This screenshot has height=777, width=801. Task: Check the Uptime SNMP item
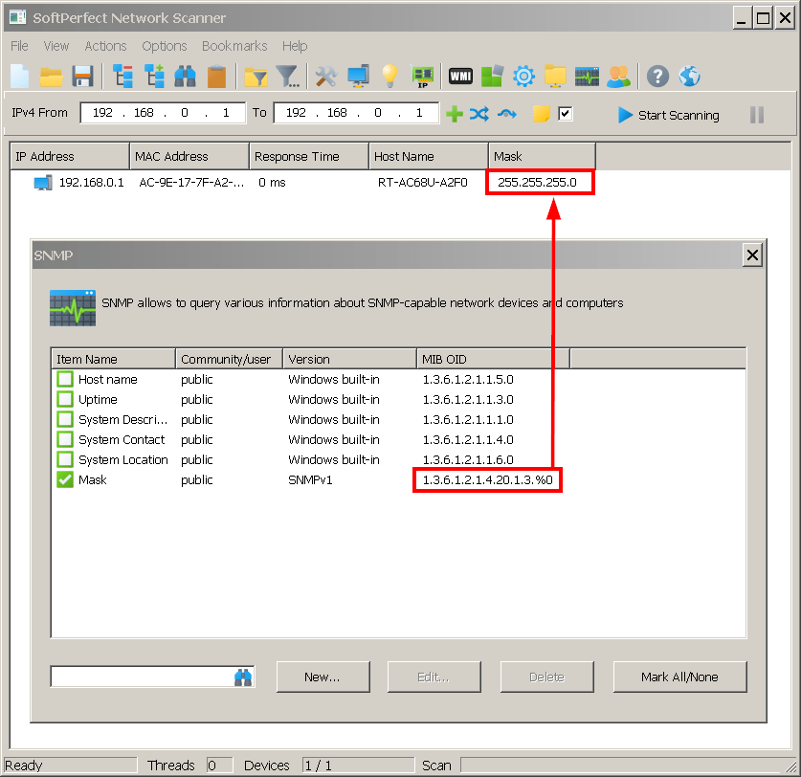(65, 399)
